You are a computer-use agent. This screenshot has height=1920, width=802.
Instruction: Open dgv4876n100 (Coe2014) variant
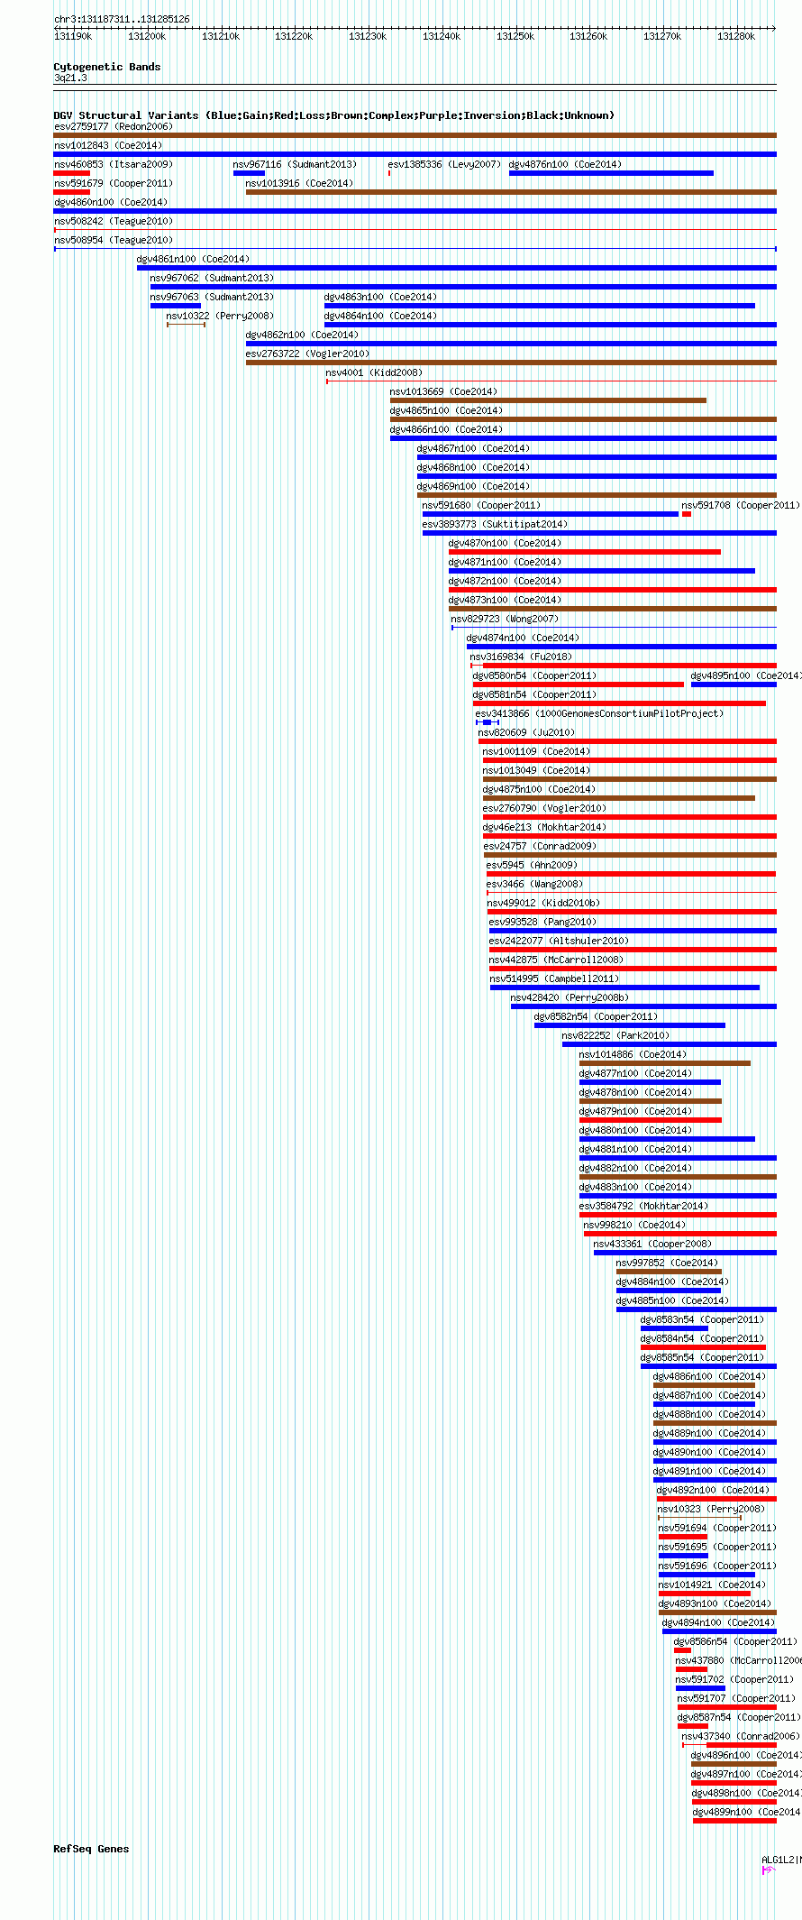[565, 164]
